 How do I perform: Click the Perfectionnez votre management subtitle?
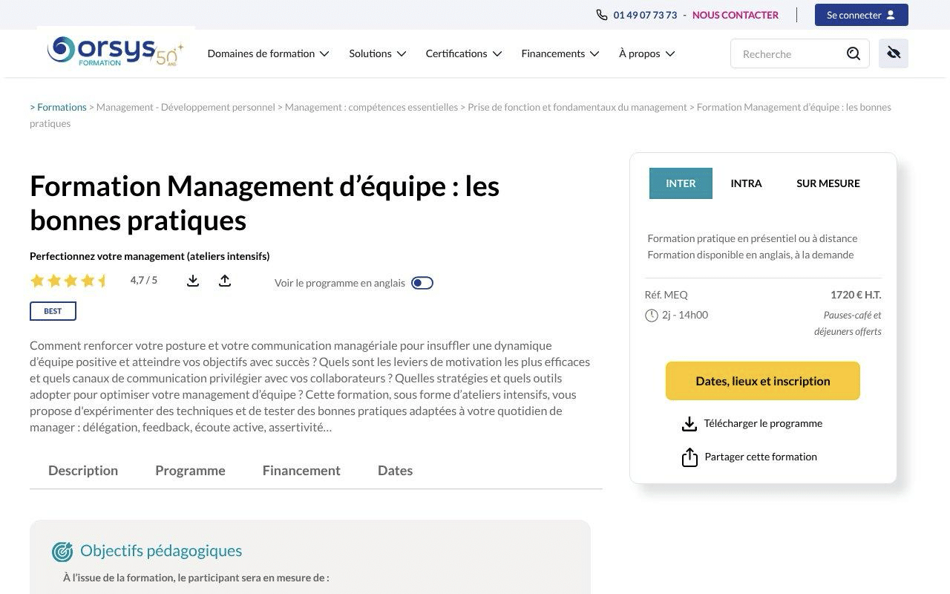pyautogui.click(x=149, y=256)
